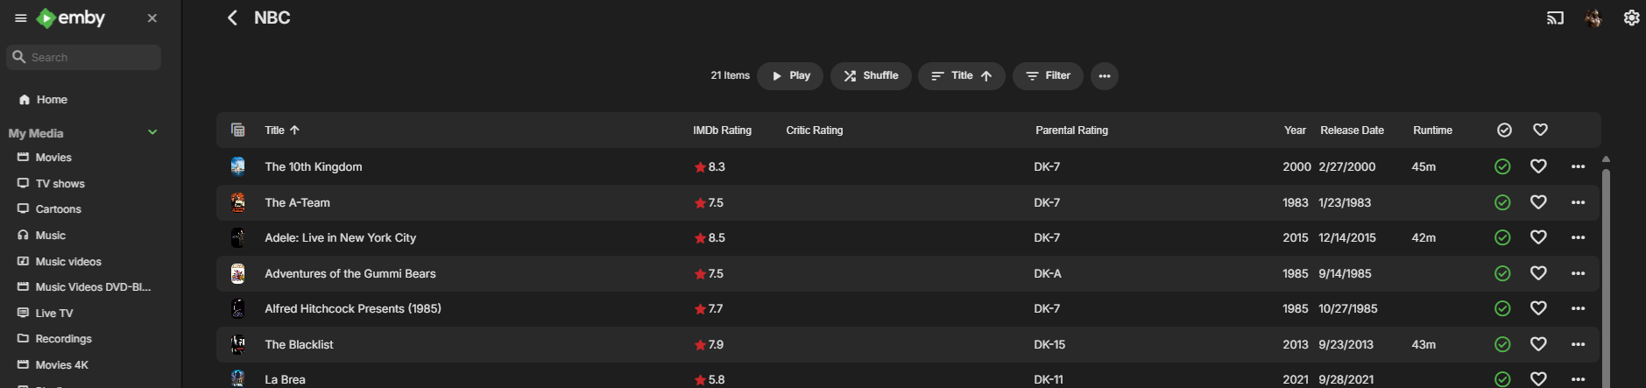Open Adventures of the Gummi Bears title
This screenshot has height=388, width=1646.
[x=350, y=273]
